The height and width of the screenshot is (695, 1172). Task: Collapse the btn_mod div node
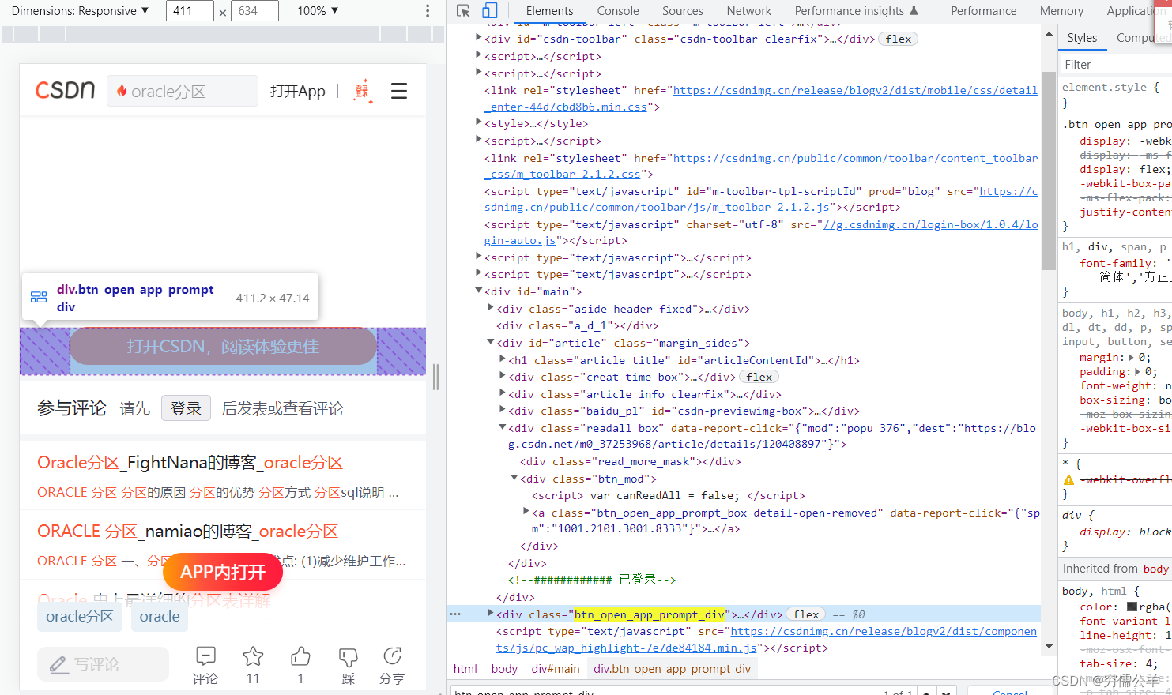click(x=514, y=478)
